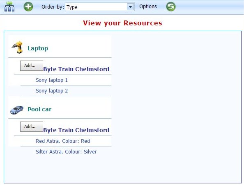Open the Order by dropdown arrow
Screen dimensions: 244x185
click(130, 7)
